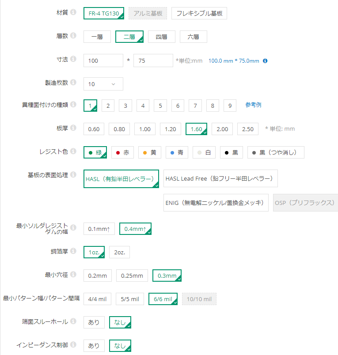This screenshot has height=355, width=338.
Task: Click info icon beside 寸法 label
Action: point(73,59)
